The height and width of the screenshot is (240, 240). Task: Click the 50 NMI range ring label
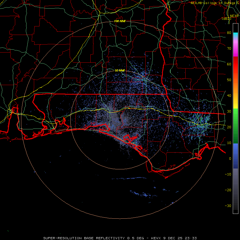[120, 70]
